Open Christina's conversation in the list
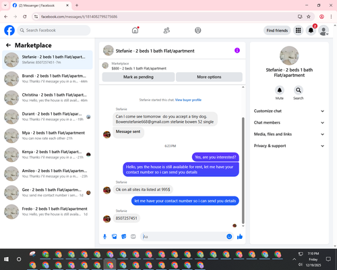The image size is (337, 270). pyautogui.click(x=47, y=98)
